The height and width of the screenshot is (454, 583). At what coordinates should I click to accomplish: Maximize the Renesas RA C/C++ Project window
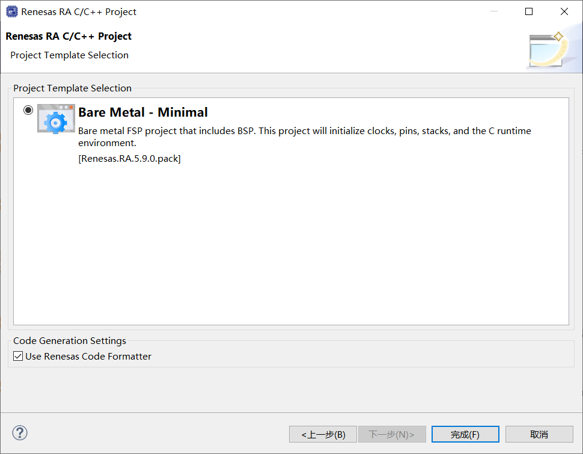coord(529,11)
